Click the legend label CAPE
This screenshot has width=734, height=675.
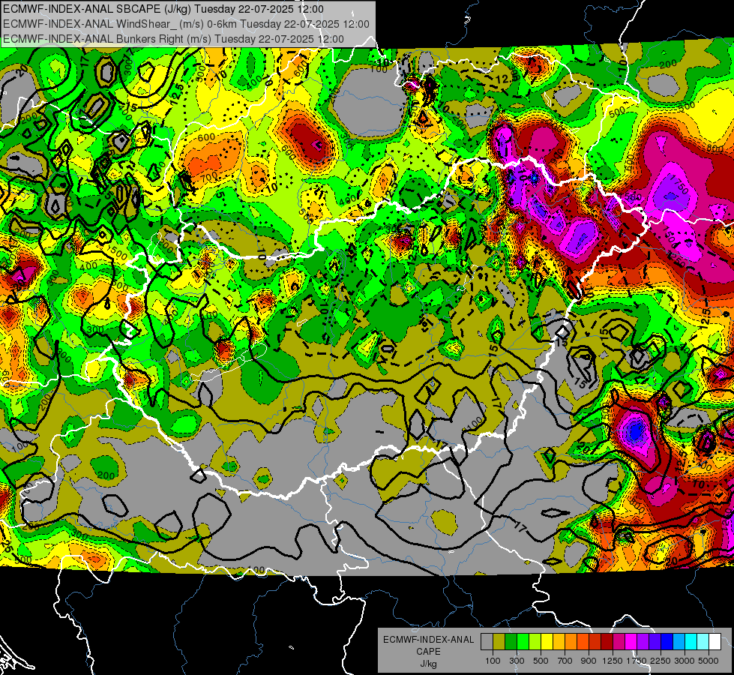point(428,652)
